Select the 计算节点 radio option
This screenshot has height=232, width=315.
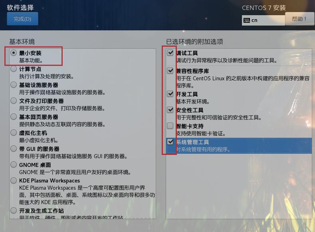tap(14, 69)
